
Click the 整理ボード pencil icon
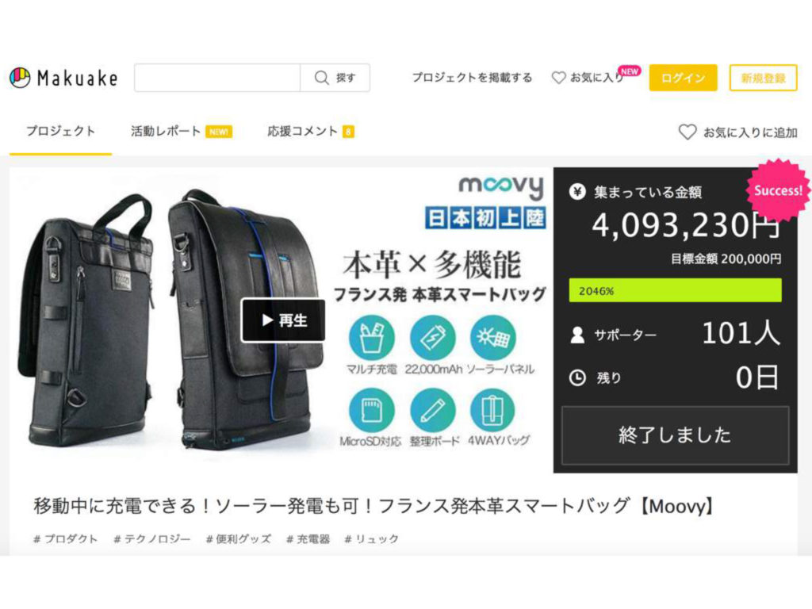432,410
